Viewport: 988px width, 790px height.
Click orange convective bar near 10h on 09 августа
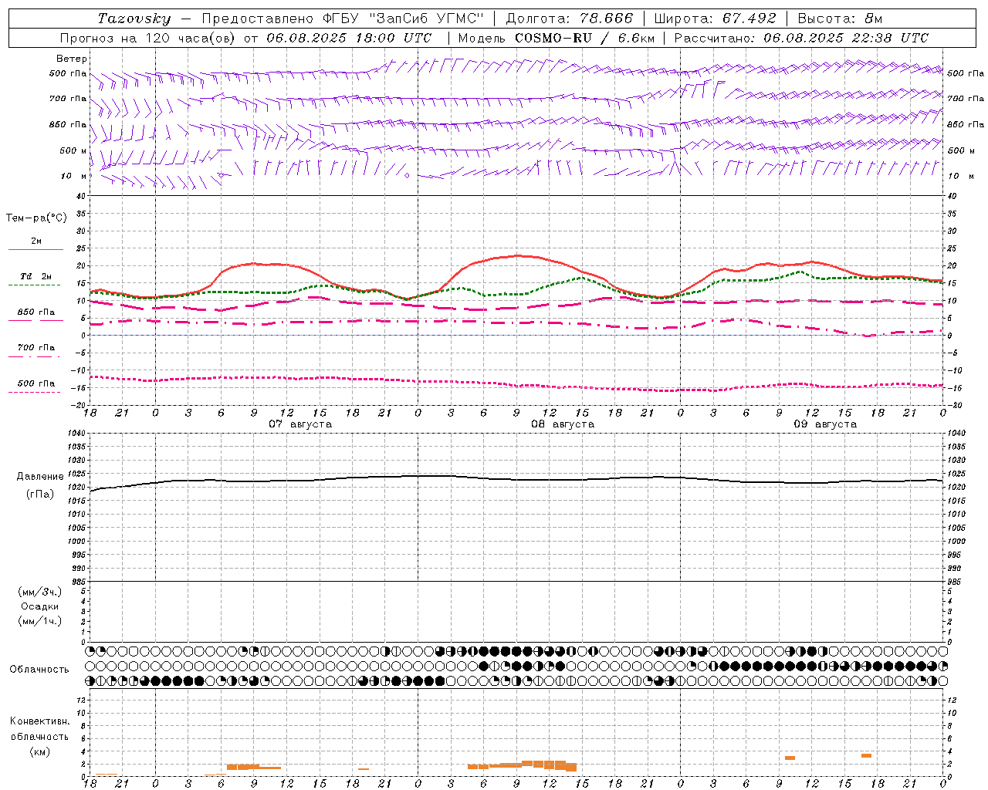click(x=790, y=758)
